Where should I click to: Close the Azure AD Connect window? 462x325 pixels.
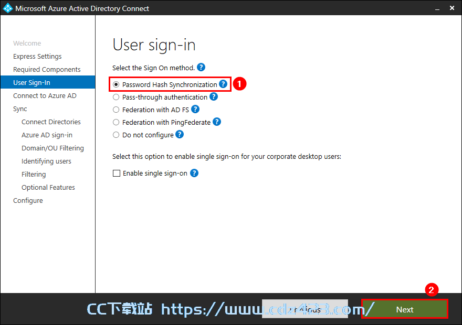tap(452, 8)
